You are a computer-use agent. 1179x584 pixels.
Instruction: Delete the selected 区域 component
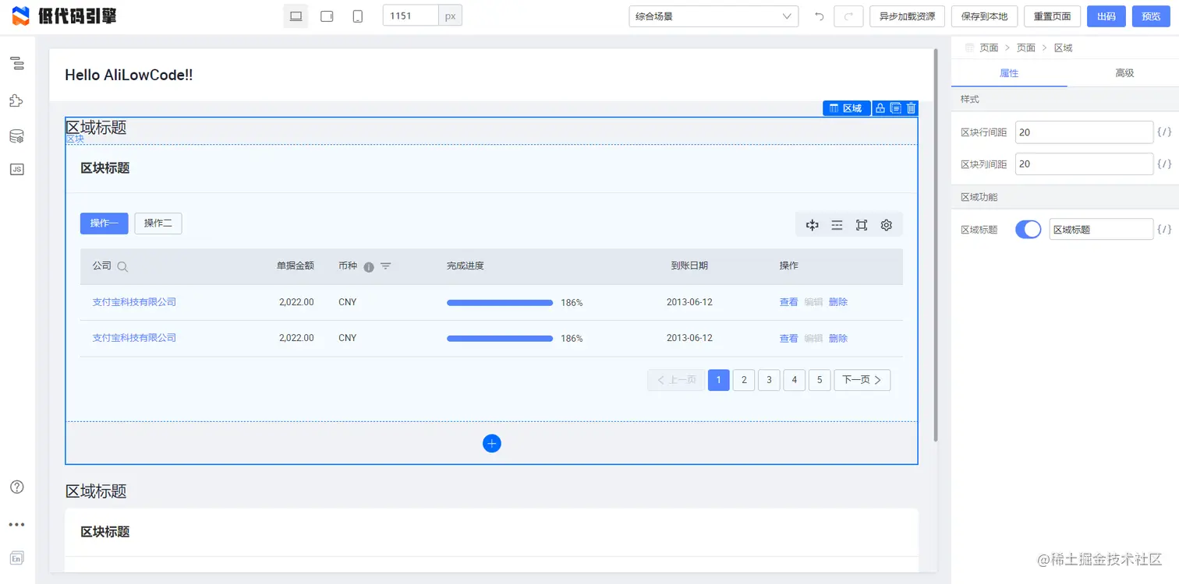click(911, 108)
